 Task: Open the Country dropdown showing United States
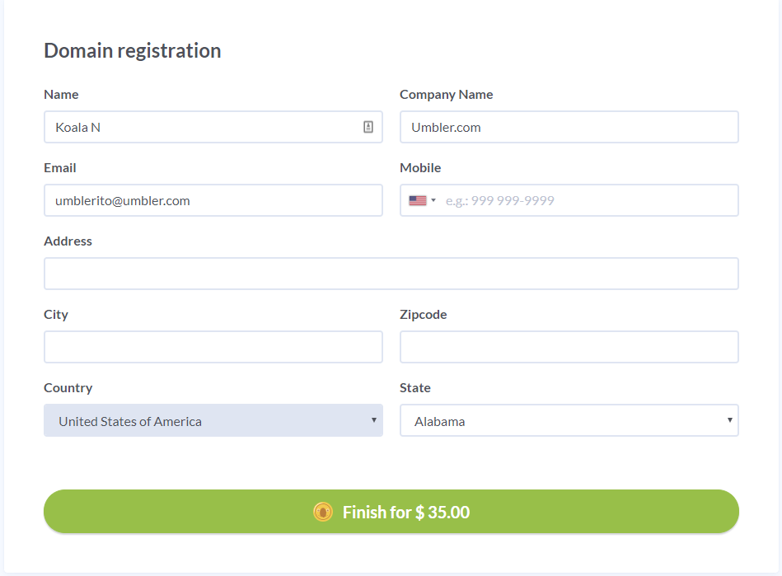[213, 420]
